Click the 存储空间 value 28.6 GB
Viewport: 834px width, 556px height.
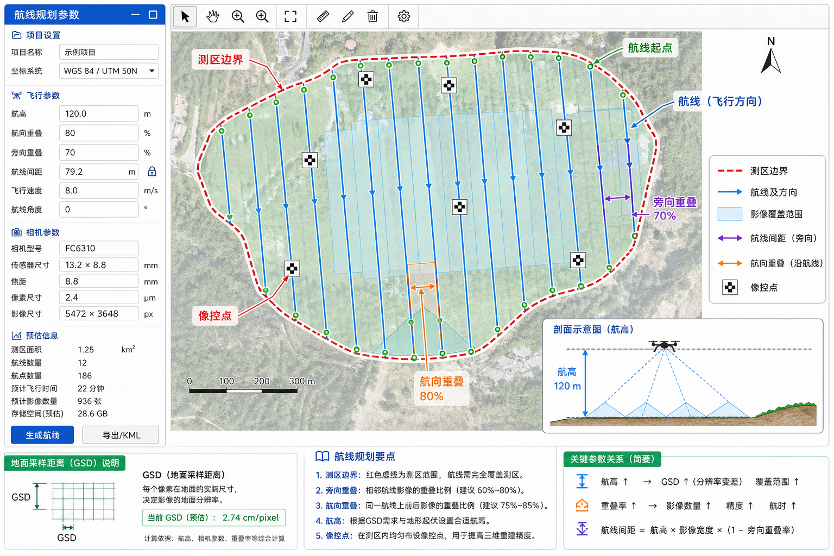(93, 414)
